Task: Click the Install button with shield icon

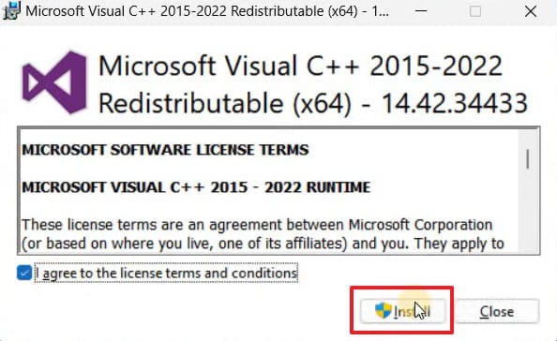Action: coord(402,311)
